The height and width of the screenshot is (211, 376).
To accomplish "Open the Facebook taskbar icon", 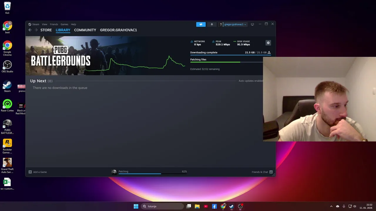I will pyautogui.click(x=214, y=206).
